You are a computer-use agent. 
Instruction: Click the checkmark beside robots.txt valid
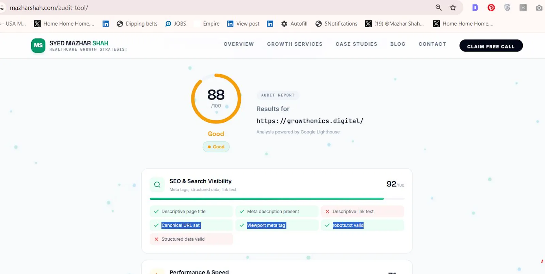327,225
